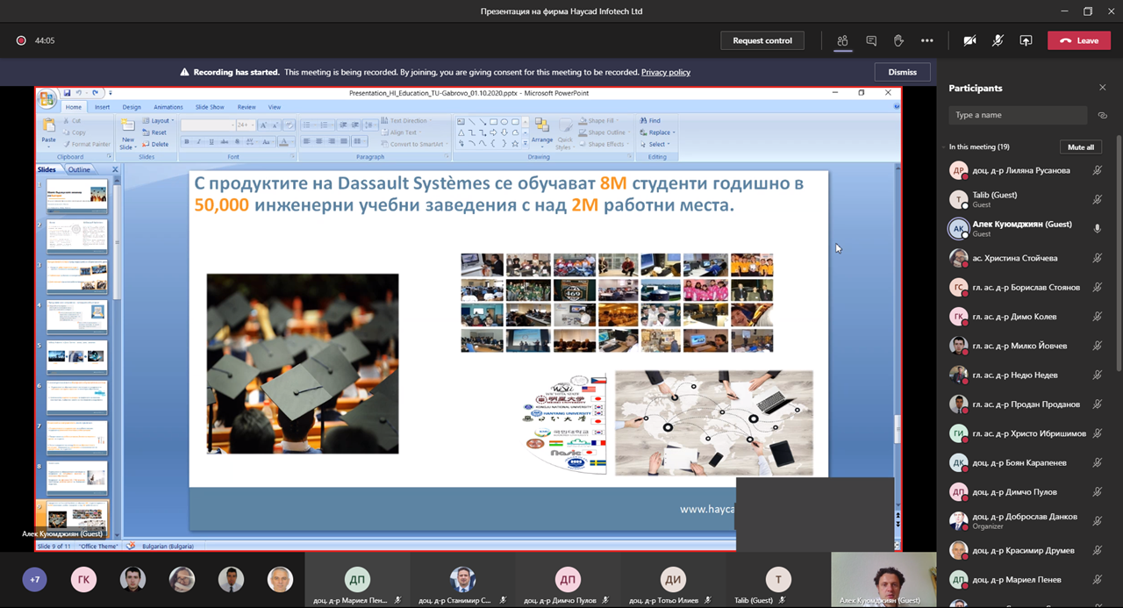Switch to the Outline pane tab

pos(79,169)
